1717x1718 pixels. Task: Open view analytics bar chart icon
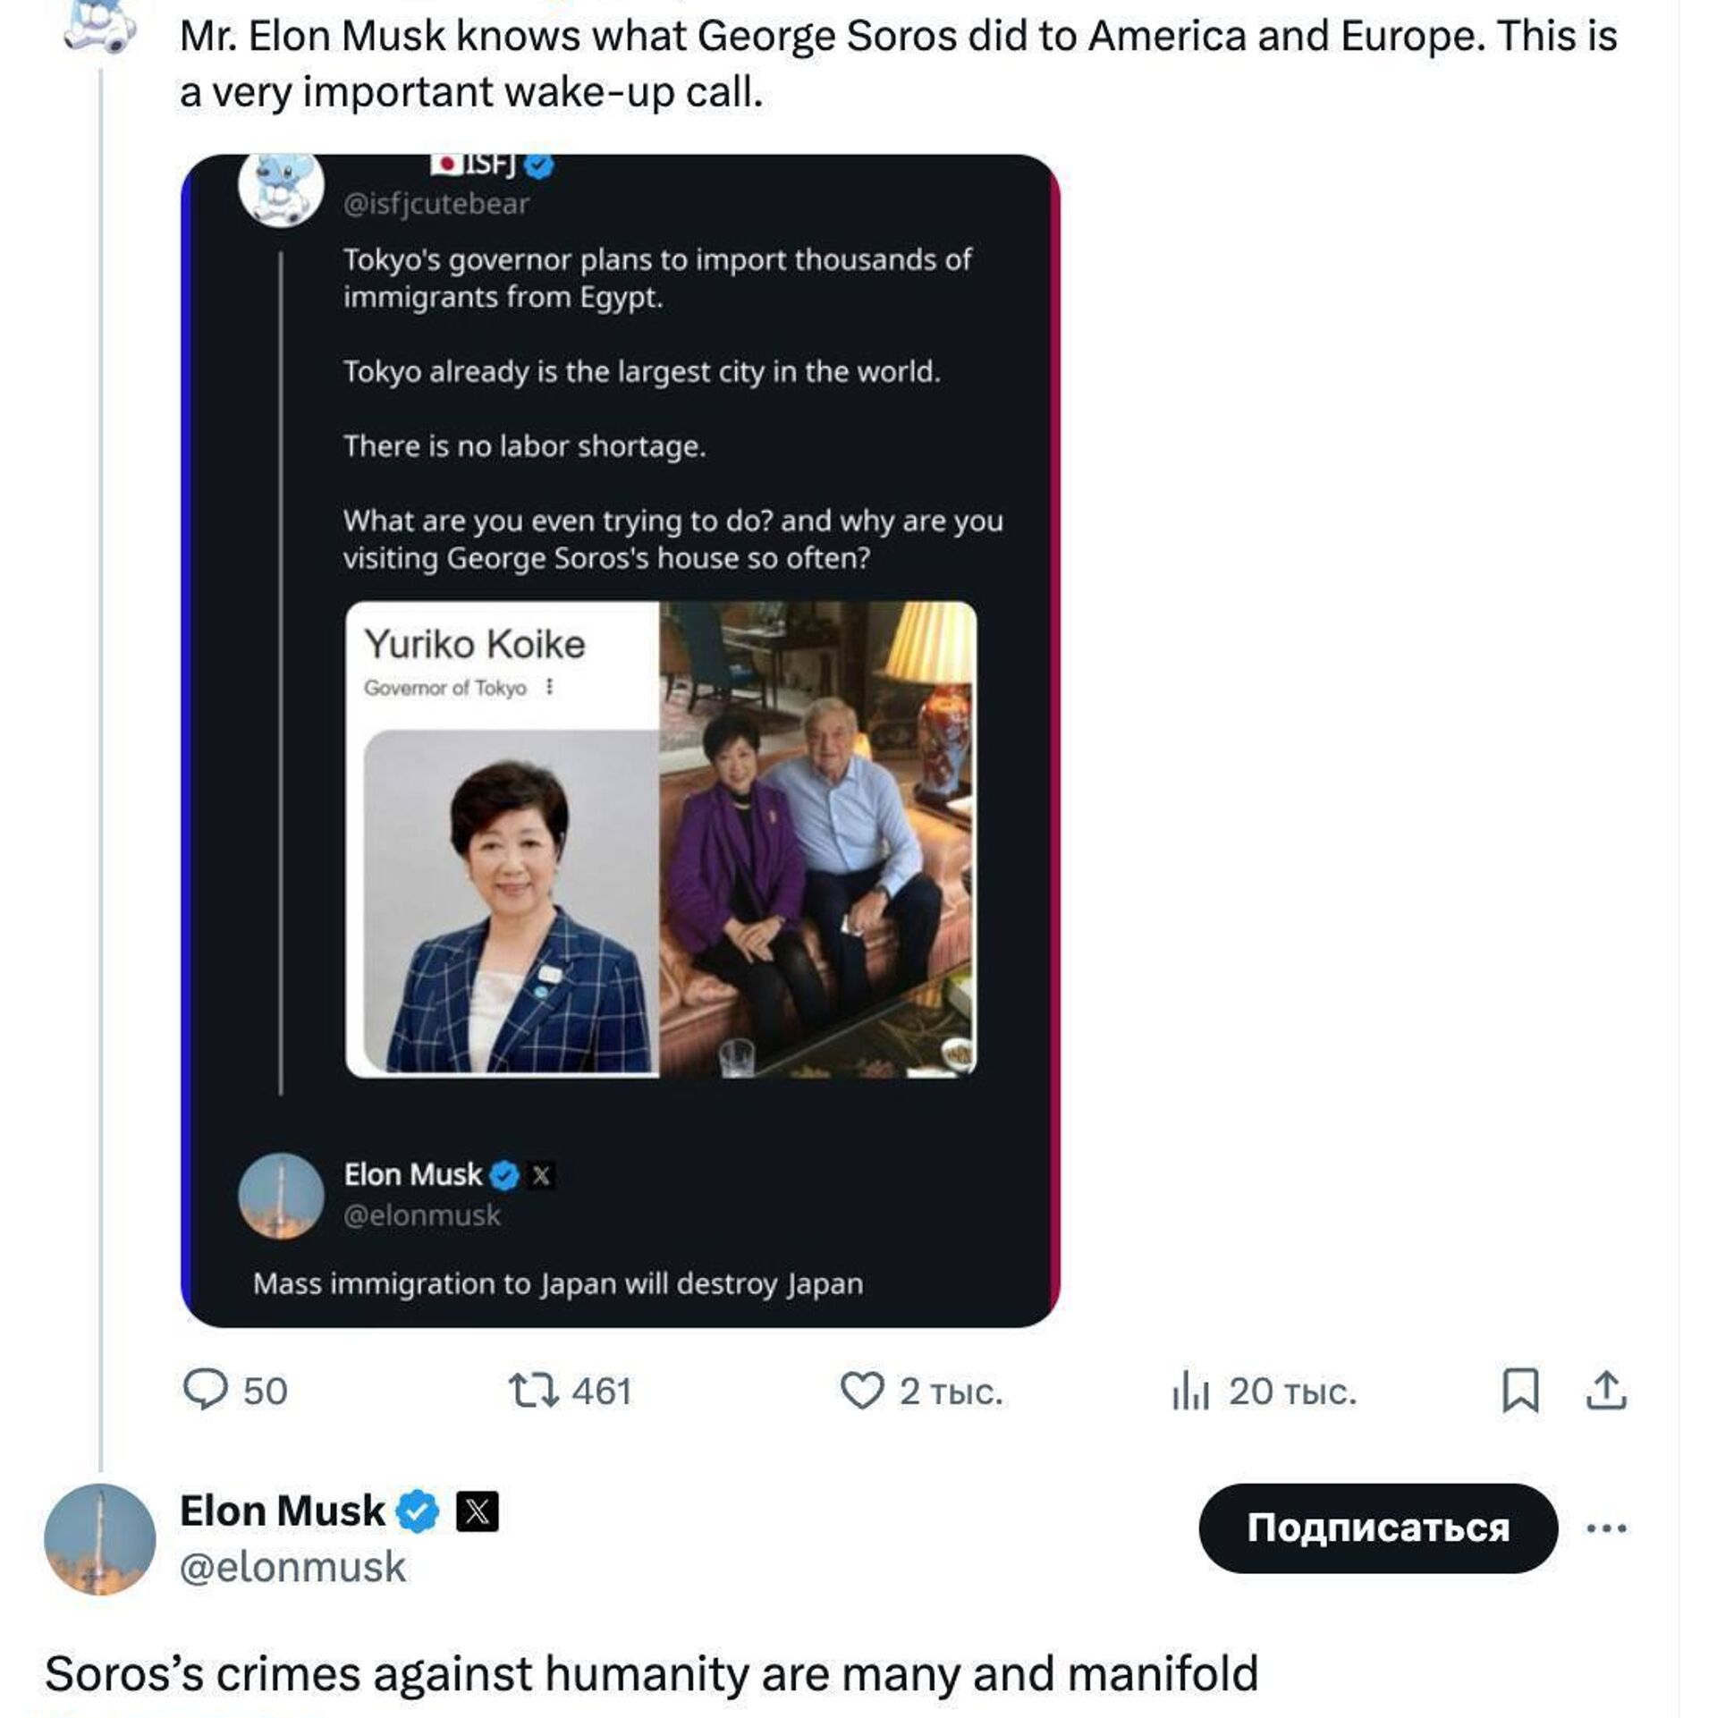[1190, 1391]
